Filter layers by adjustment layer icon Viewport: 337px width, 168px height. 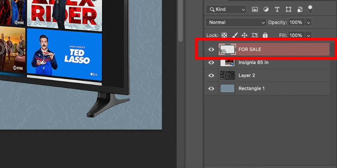tap(266, 9)
